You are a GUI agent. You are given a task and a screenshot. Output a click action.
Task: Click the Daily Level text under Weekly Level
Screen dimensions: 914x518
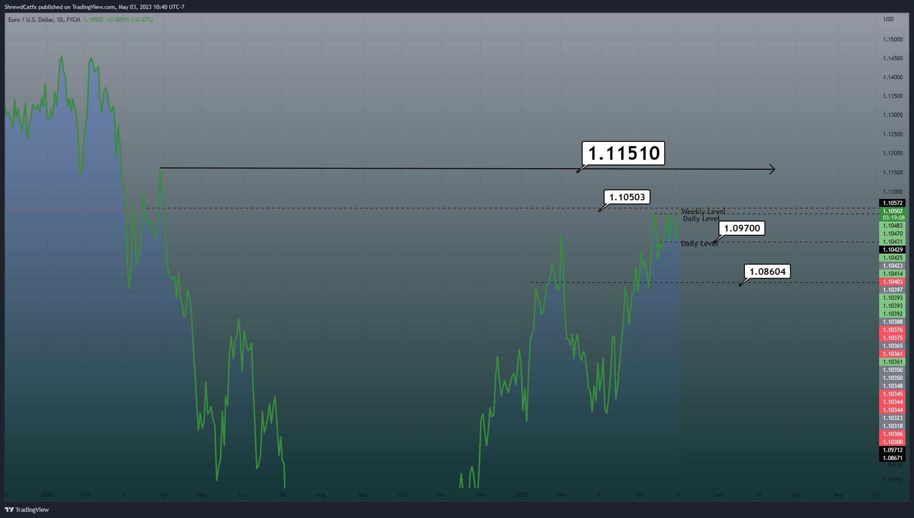(x=701, y=219)
